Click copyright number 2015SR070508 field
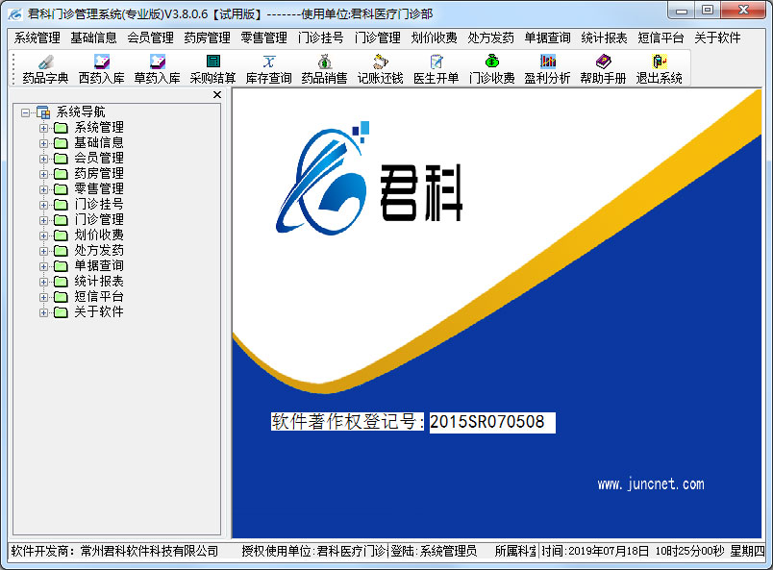This screenshot has width=773, height=570. (492, 423)
